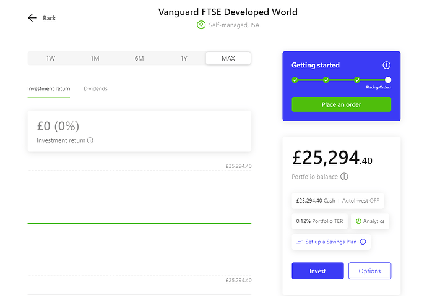Select the 1M time range
Viewport: 427px width, 296px height.
pyautogui.click(x=95, y=58)
